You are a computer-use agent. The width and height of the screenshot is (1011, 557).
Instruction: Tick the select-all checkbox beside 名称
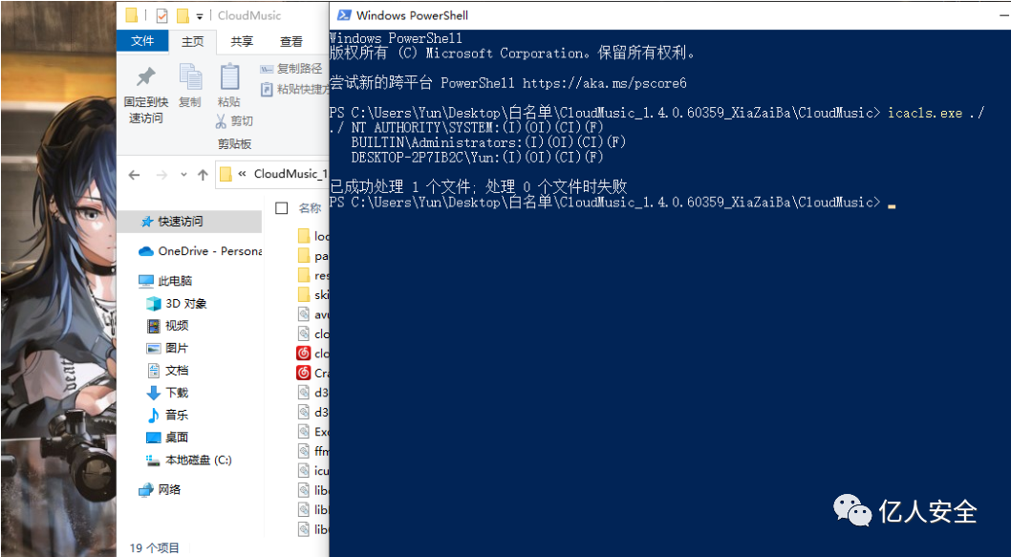[x=281, y=207]
